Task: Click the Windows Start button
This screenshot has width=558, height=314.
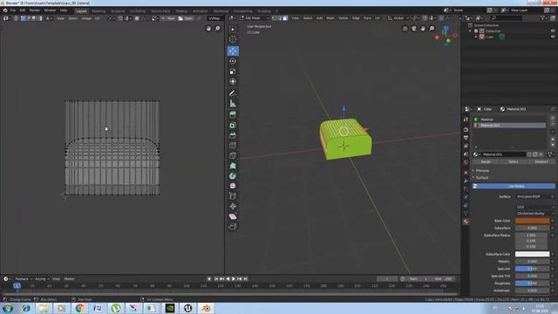Action: click(x=8, y=308)
